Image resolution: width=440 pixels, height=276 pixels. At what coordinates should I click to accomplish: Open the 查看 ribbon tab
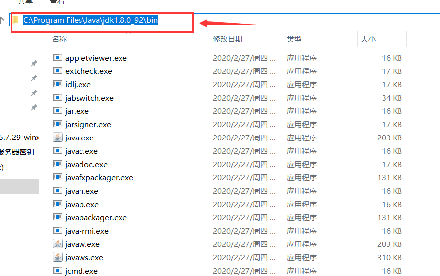point(57,2)
